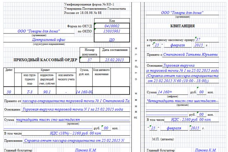
Task: Click organization name in the cash order form
Action: 39,31
